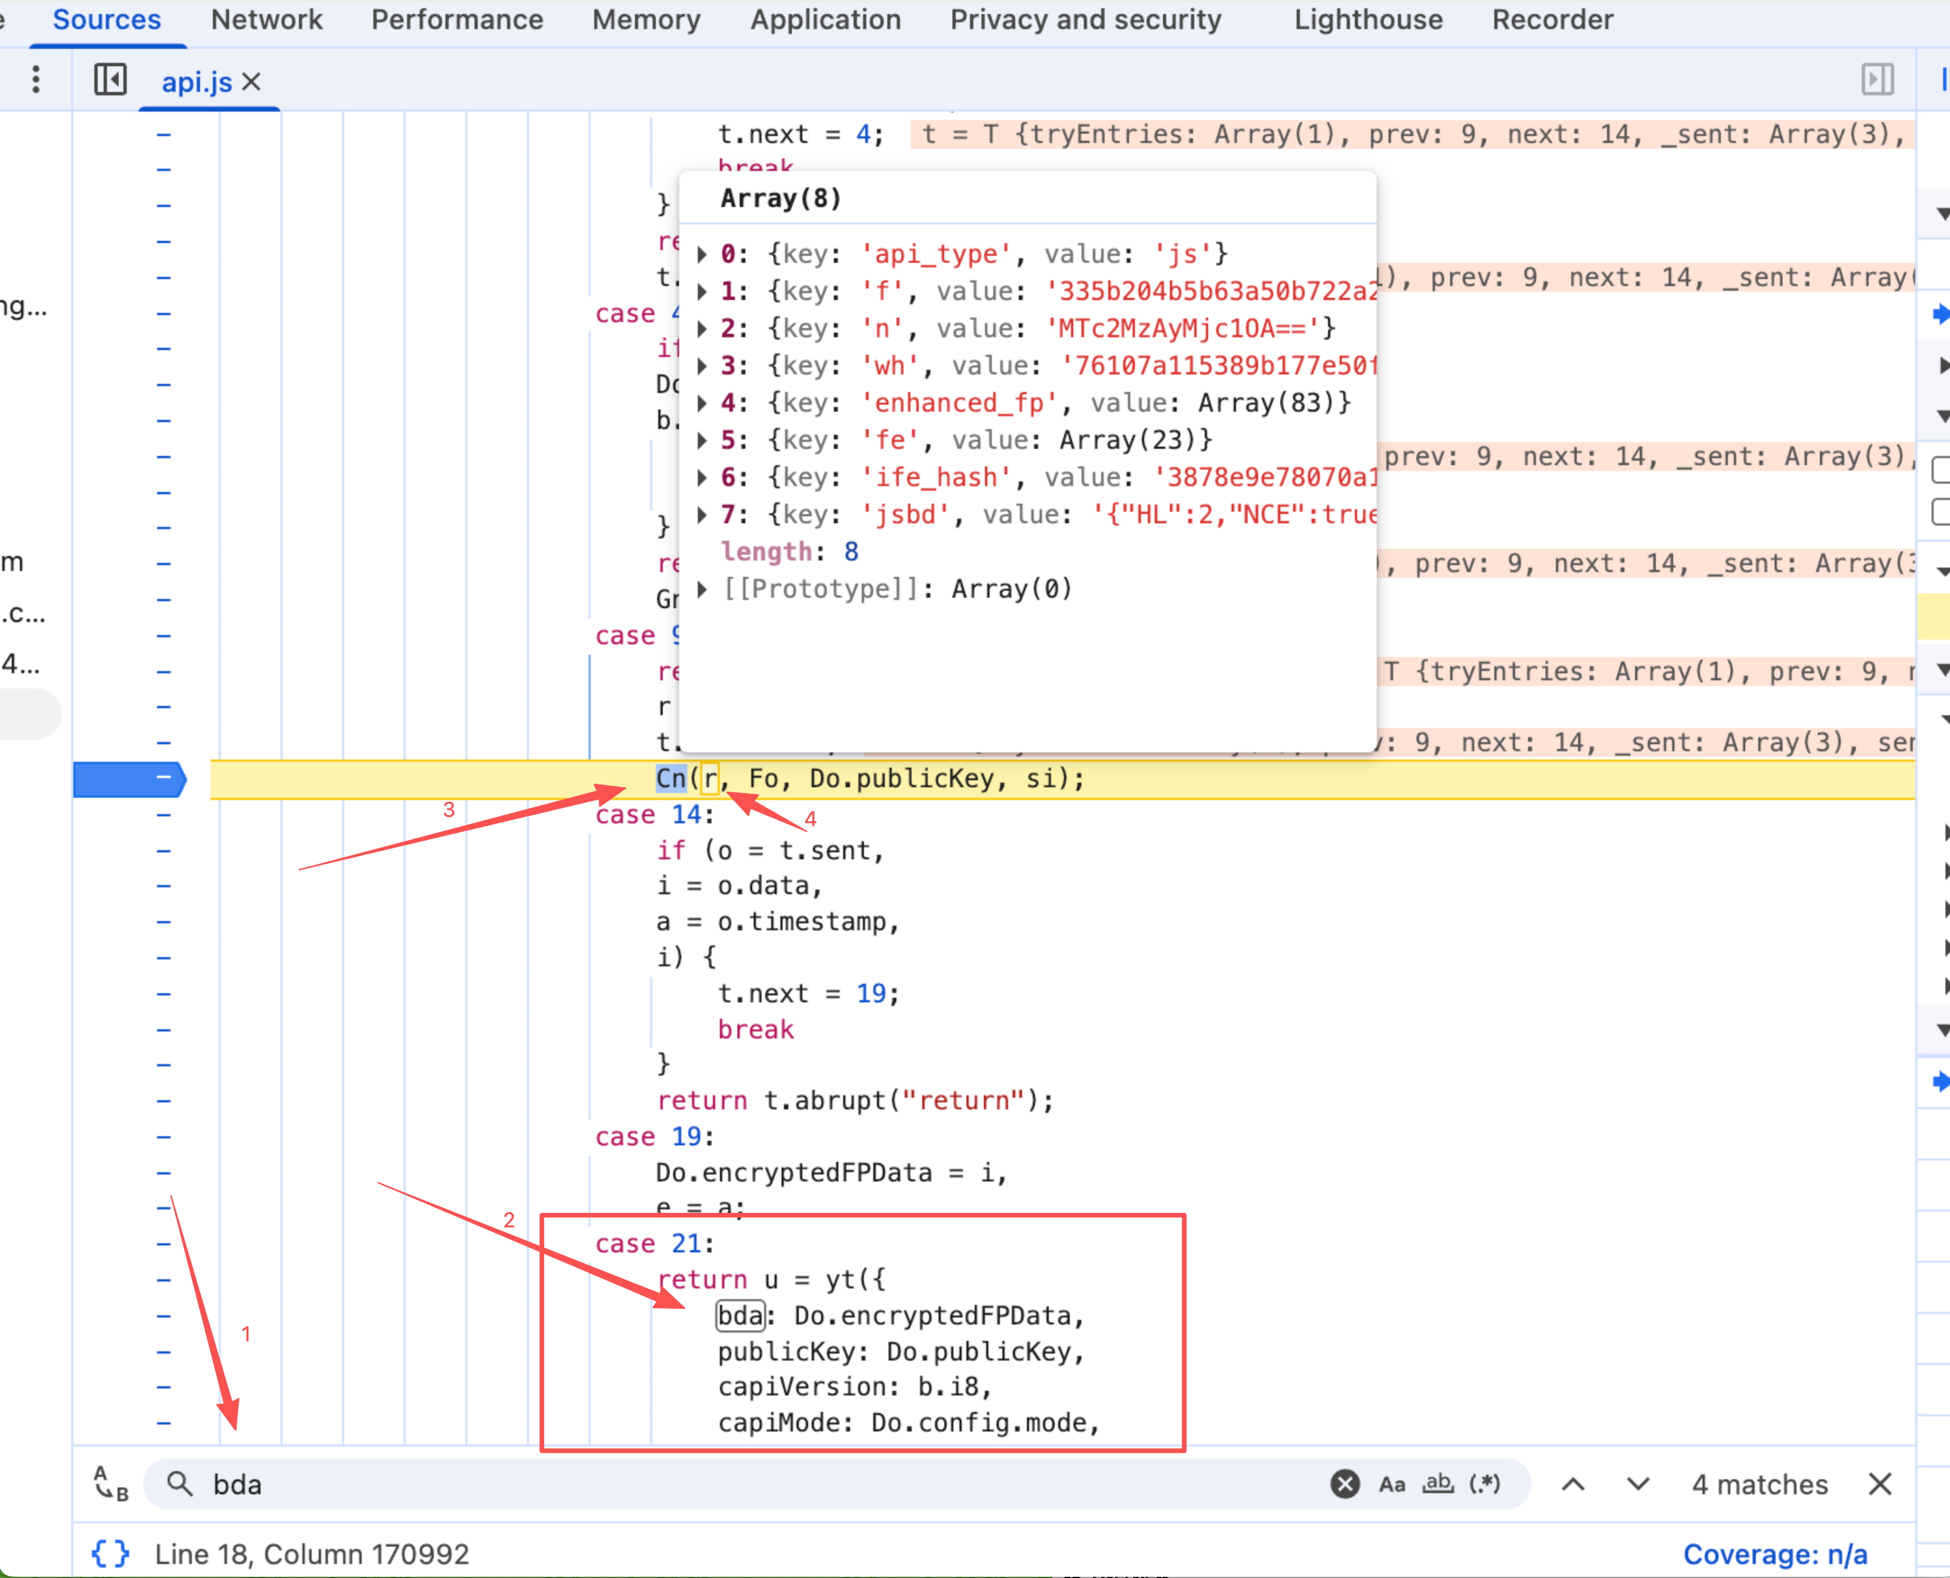Screen dimensions: 1950x1578
Task: Jump to previous search match
Action: (1573, 1483)
